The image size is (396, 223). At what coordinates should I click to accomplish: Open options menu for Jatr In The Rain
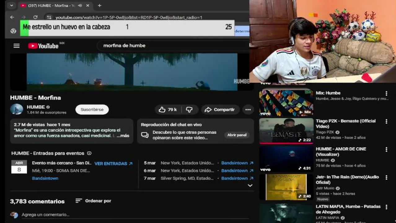click(x=386, y=177)
